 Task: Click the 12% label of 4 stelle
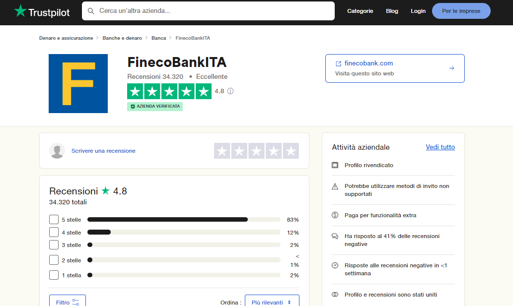[293, 233]
